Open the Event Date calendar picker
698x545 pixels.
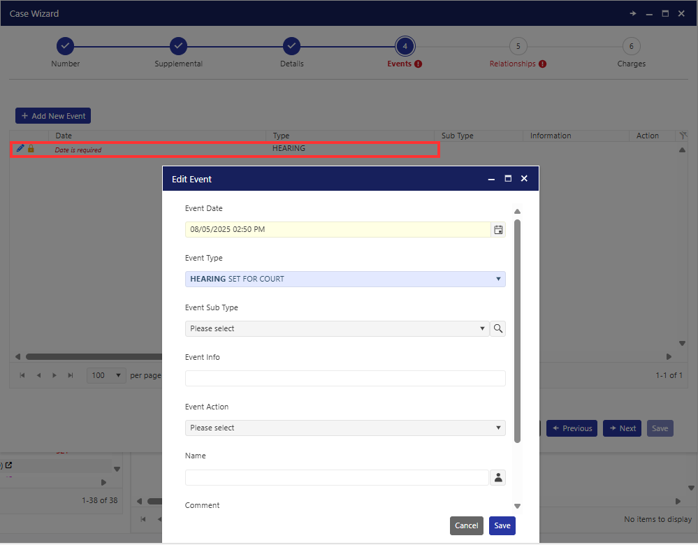(498, 229)
